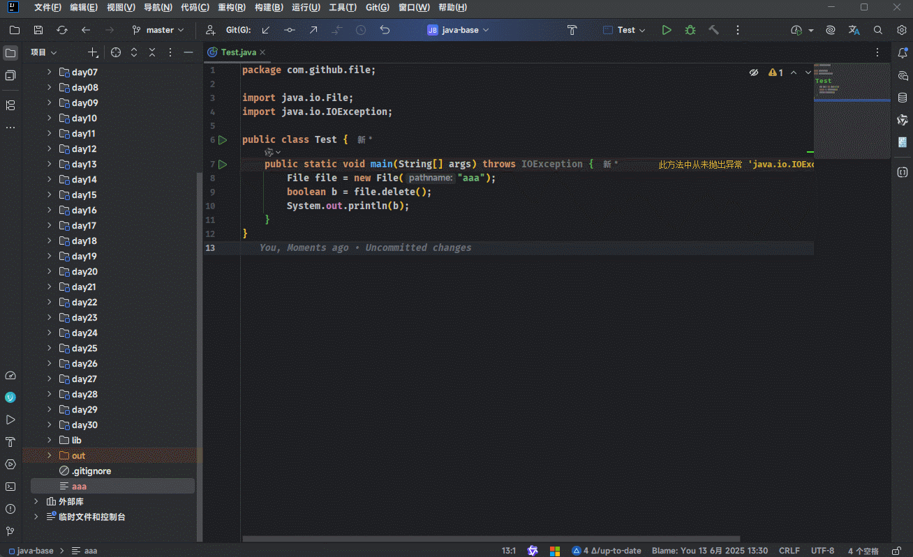Open the Notifications bell panel

tap(903, 53)
